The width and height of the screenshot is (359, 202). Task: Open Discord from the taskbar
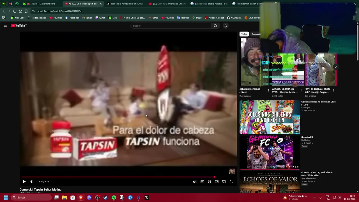[89, 198]
